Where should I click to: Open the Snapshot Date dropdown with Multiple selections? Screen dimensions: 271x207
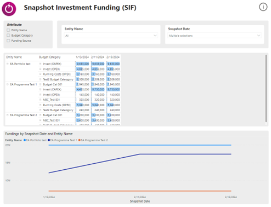click(214, 36)
